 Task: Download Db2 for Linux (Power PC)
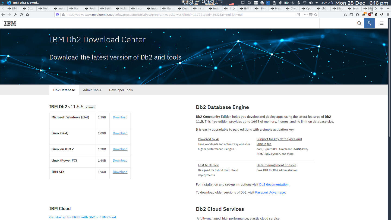coord(120,161)
